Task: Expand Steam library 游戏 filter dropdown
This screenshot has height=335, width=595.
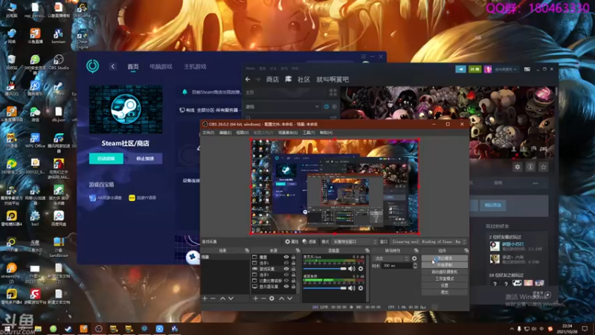Action: click(x=282, y=106)
